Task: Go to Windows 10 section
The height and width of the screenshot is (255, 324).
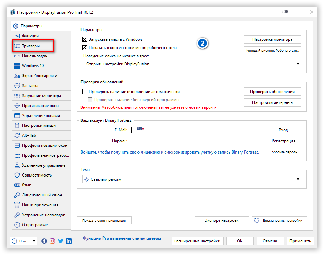Action: pyautogui.click(x=41, y=66)
